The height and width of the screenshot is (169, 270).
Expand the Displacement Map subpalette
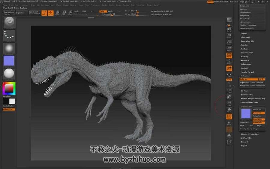click(x=249, y=102)
